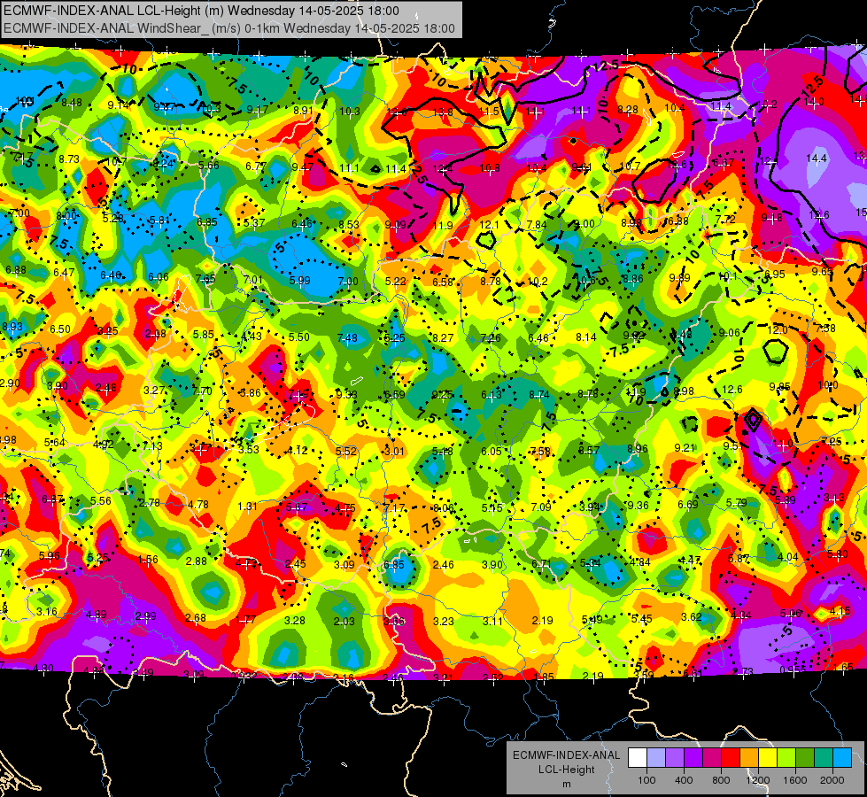The height and width of the screenshot is (797, 867).
Task: Select the violet swatch left of 400
Action: (675, 758)
